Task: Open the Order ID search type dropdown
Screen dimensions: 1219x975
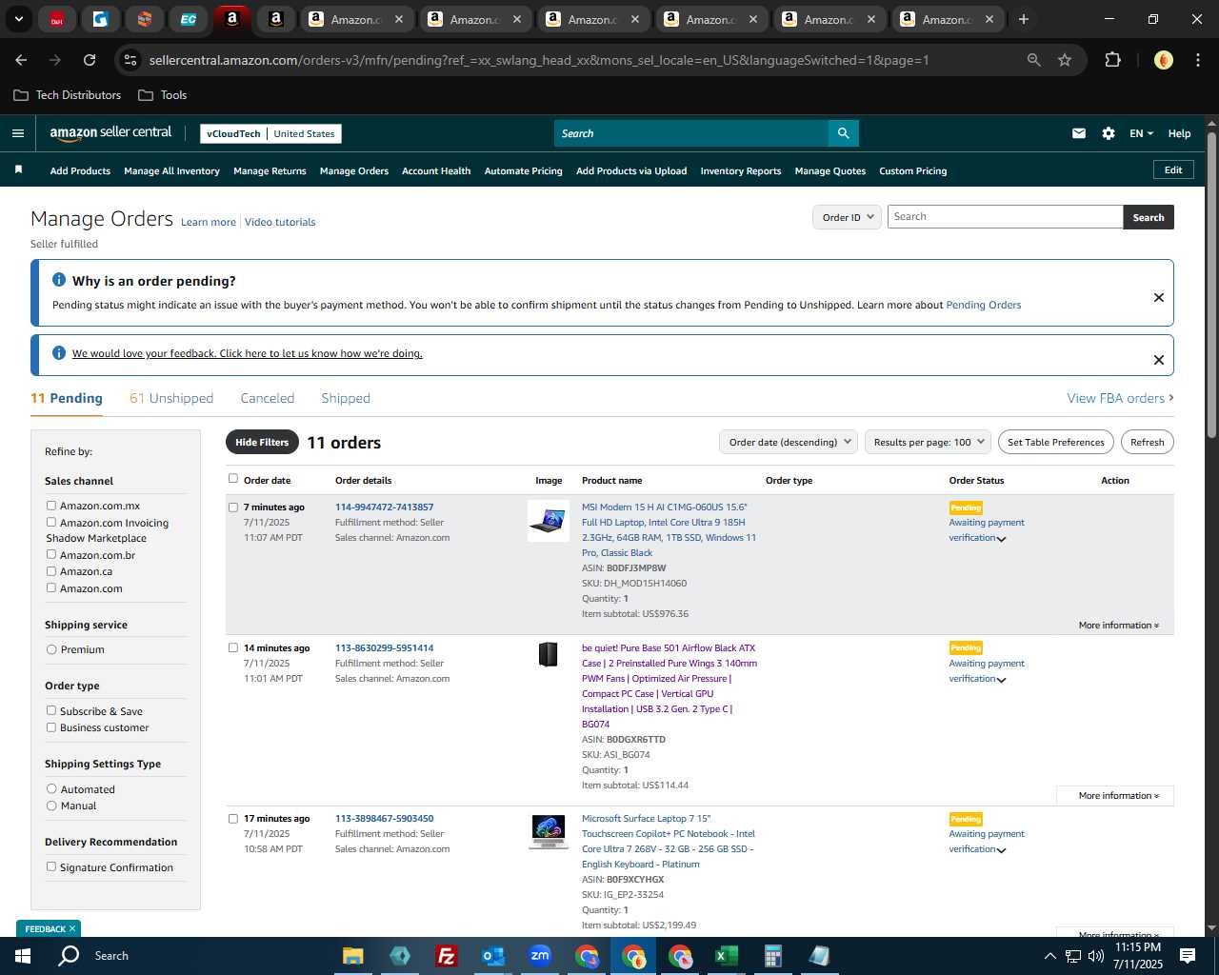Action: click(x=847, y=217)
